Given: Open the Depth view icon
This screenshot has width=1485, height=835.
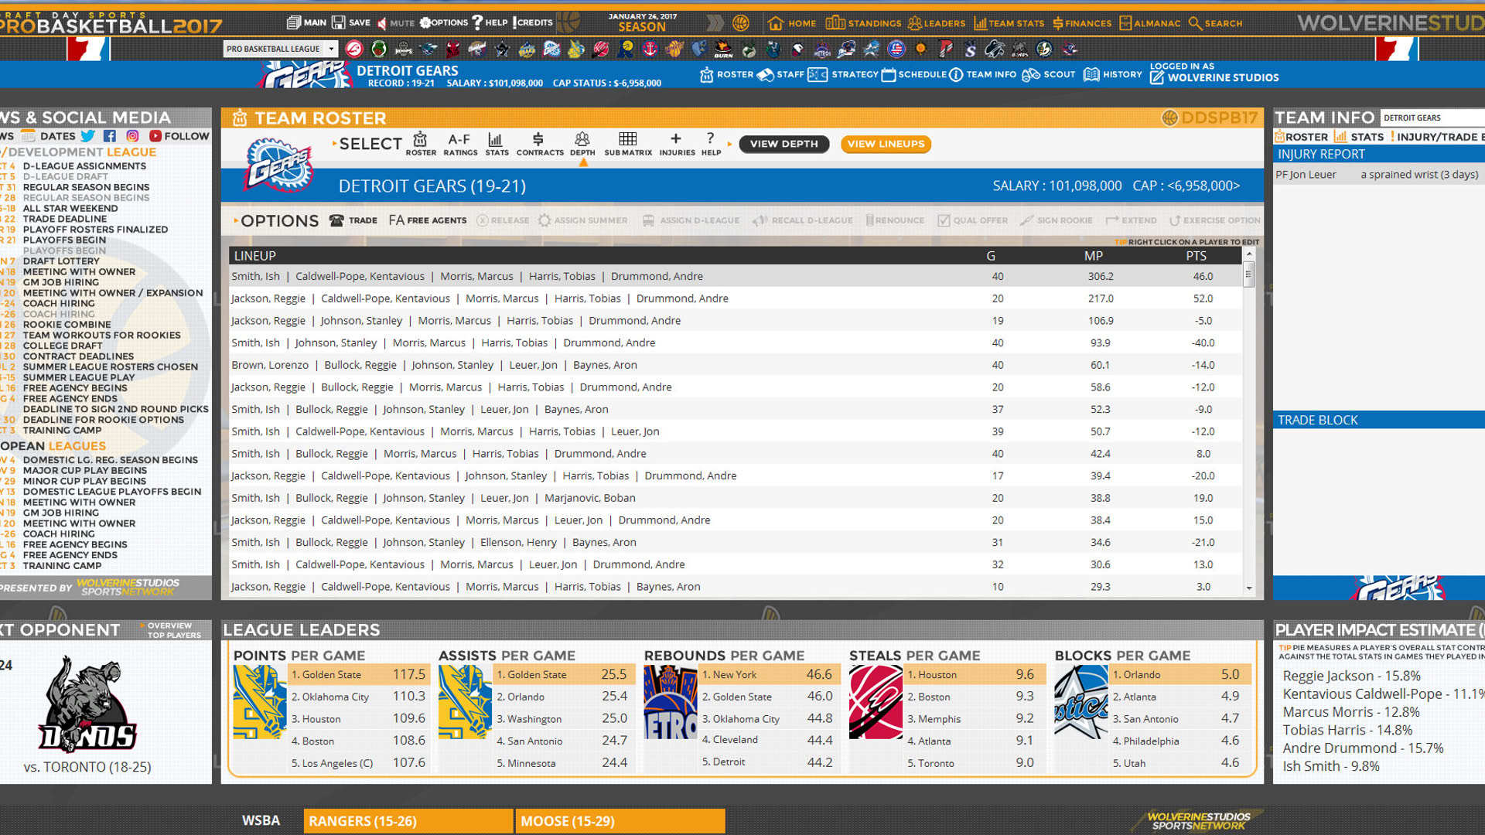Looking at the screenshot, I should click(582, 144).
